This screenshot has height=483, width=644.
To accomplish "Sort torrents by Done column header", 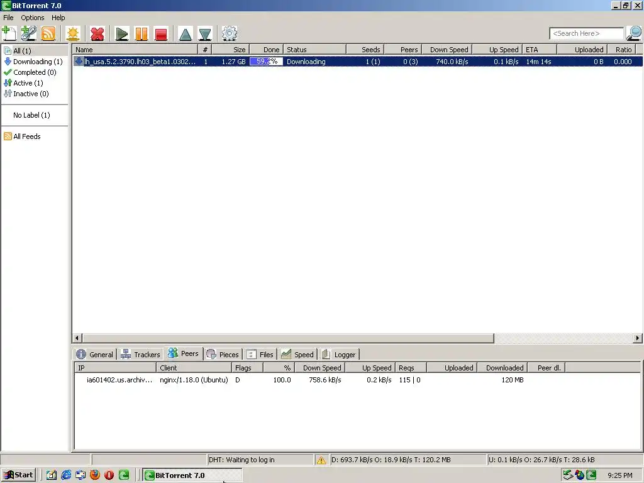I will click(266, 50).
